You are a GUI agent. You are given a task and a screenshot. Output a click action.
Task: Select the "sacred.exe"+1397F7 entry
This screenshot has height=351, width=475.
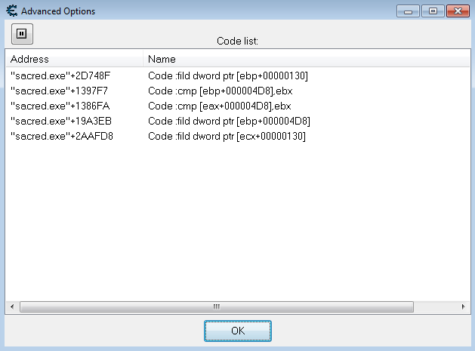60,91
